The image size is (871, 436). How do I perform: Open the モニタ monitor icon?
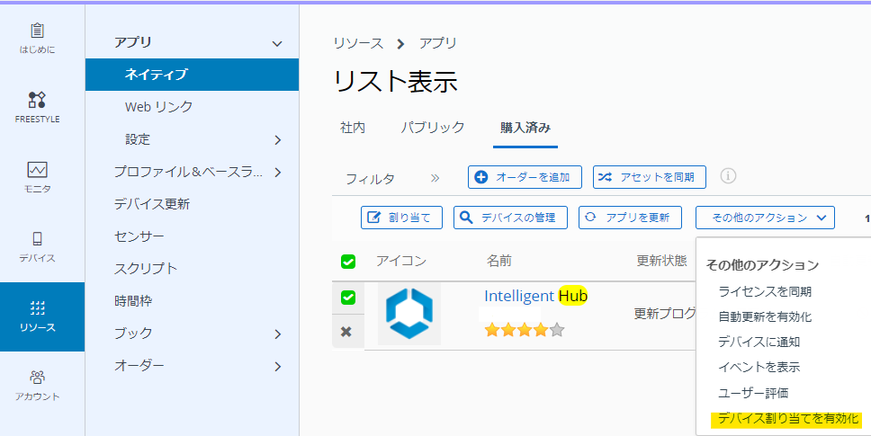tap(37, 169)
